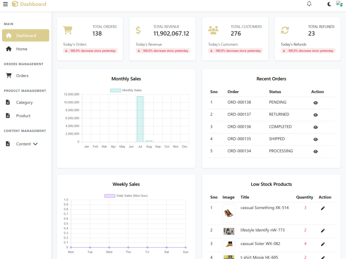Viewport: 346px width, 259px height.
Task: Click the Thu point on Weekly Sales
Action: coord(128,247)
